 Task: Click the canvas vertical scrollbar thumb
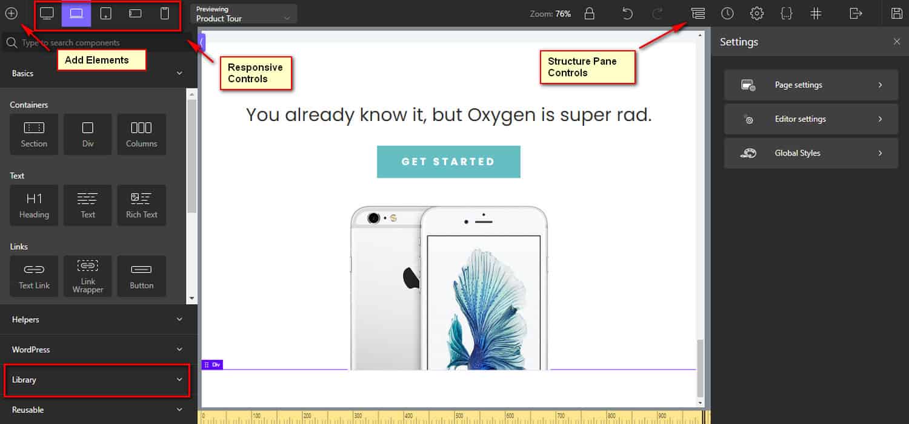pyautogui.click(x=701, y=367)
